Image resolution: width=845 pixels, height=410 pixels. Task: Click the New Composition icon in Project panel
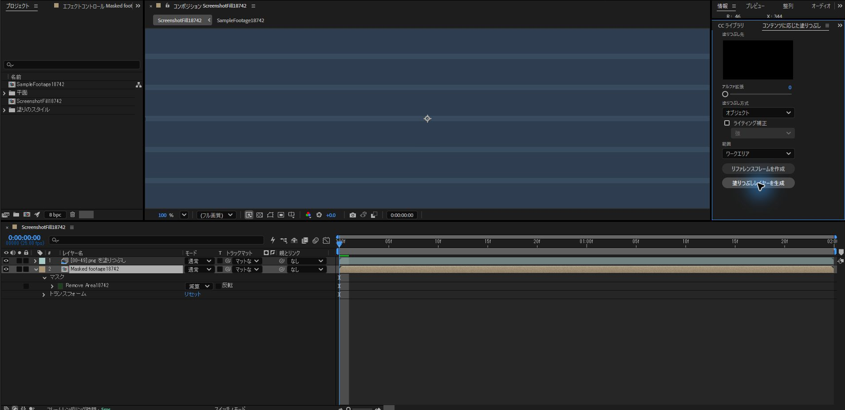[27, 215]
